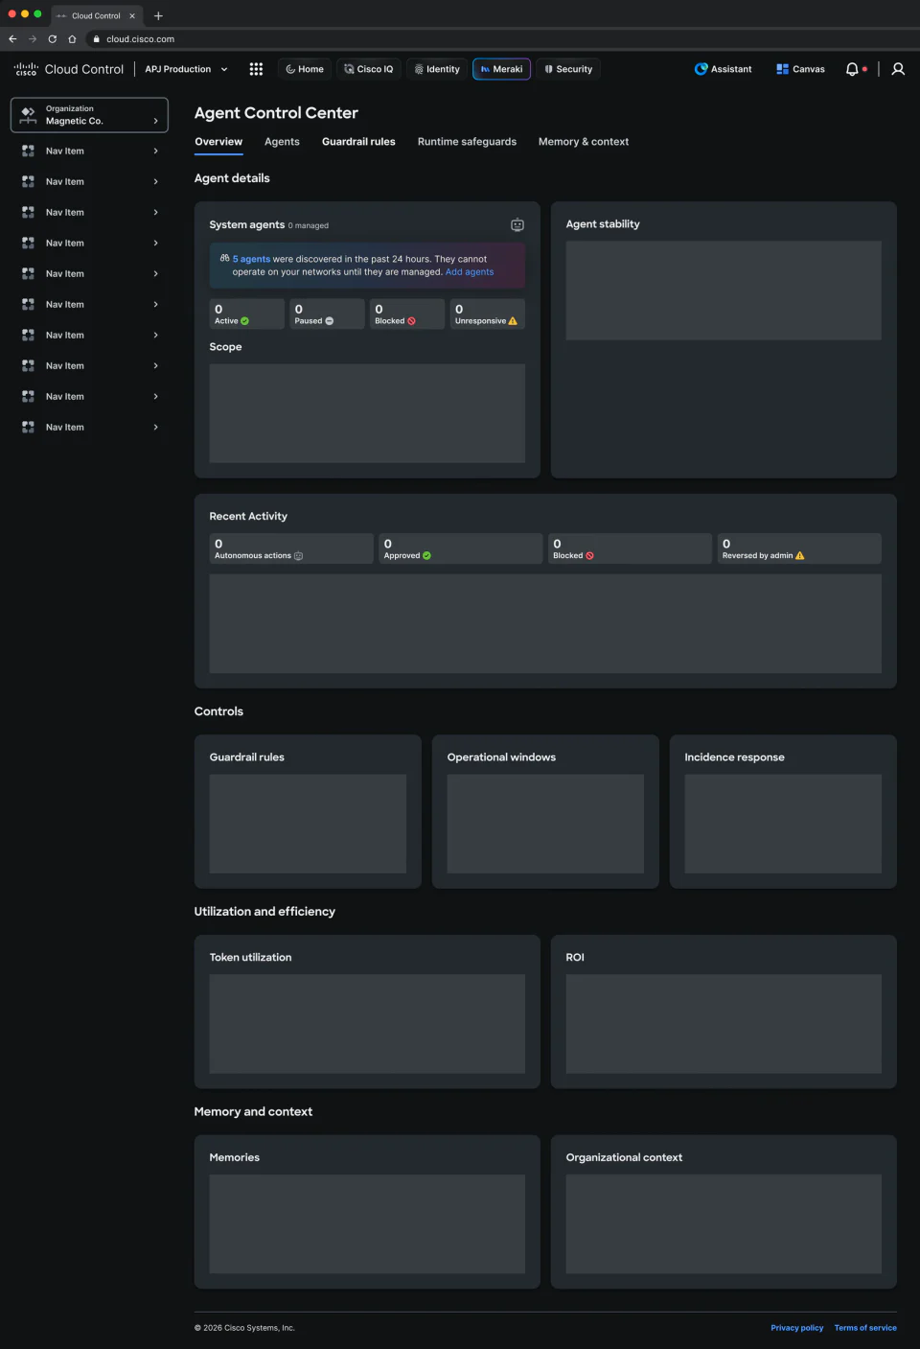The image size is (920, 1349).
Task: Click the lock icon beside the URL
Action: [96, 39]
